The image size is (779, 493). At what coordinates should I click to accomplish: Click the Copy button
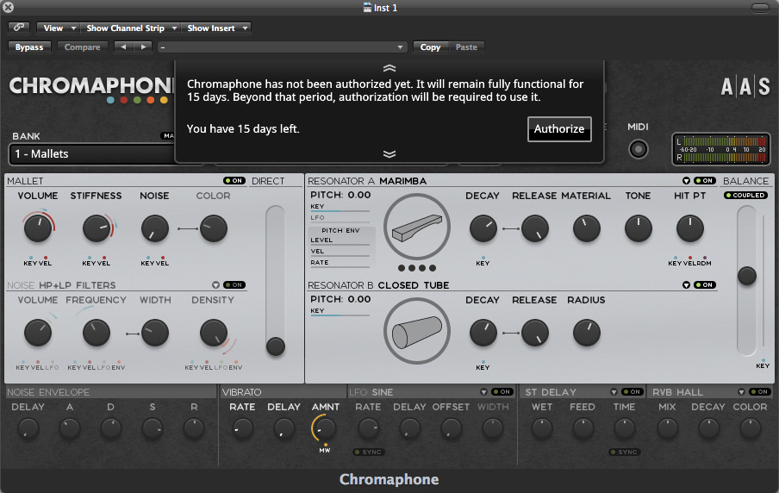tap(430, 47)
